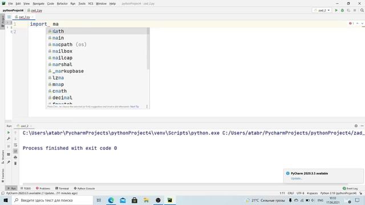Open Search Everywhere magnifier icon

point(362,10)
